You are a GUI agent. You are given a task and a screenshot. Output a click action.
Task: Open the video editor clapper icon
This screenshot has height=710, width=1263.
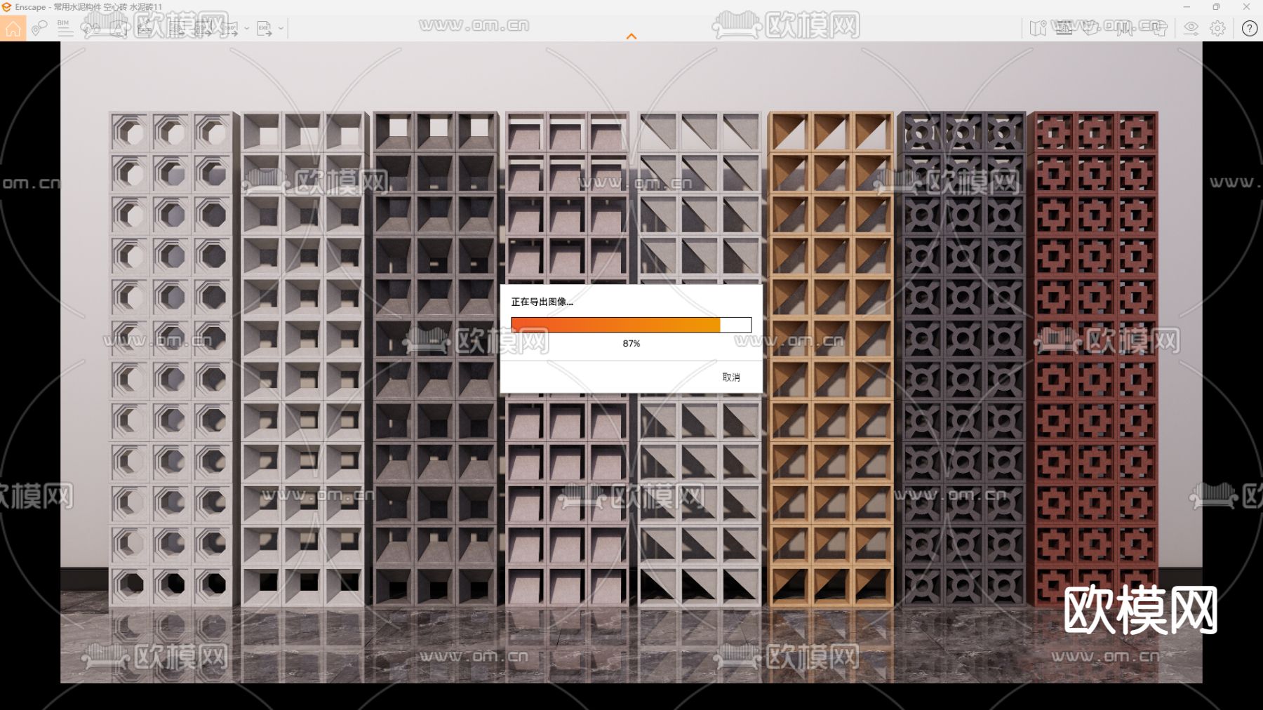pyautogui.click(x=1064, y=28)
